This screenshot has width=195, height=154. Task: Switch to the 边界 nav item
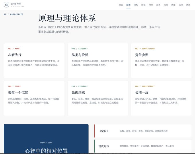158,5
